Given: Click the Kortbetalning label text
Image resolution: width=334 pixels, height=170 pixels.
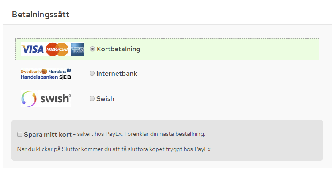Looking at the screenshot, I should (118, 49).
